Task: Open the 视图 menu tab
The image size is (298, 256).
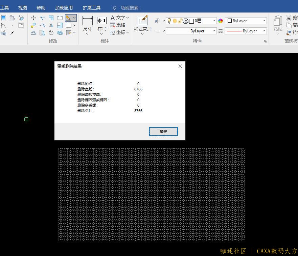Action: coord(23,8)
